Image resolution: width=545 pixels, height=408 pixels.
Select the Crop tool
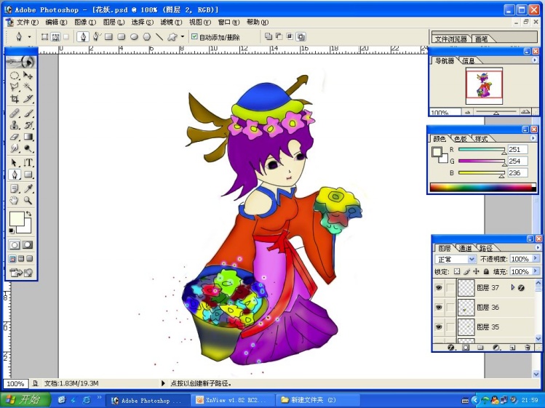(x=15, y=99)
